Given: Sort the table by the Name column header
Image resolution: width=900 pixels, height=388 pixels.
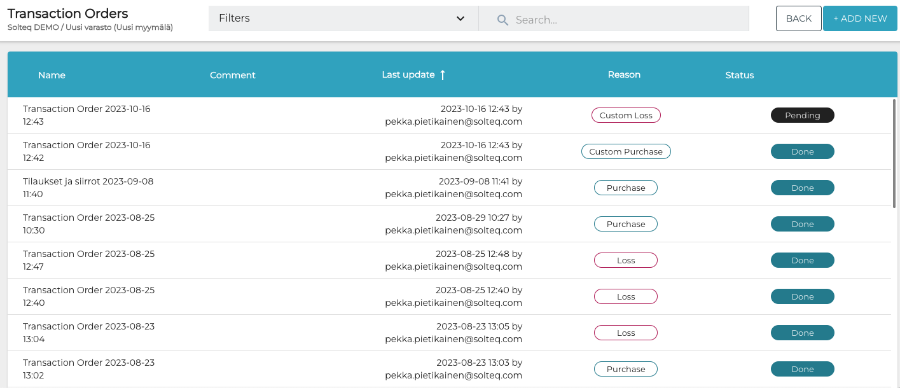Looking at the screenshot, I should coord(52,74).
